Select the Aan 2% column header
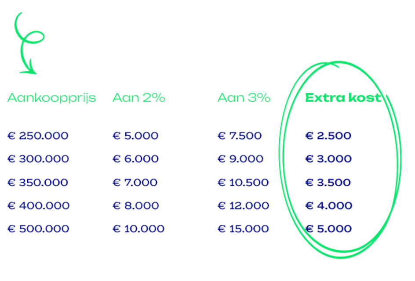This screenshot has height=281, width=415. (139, 97)
